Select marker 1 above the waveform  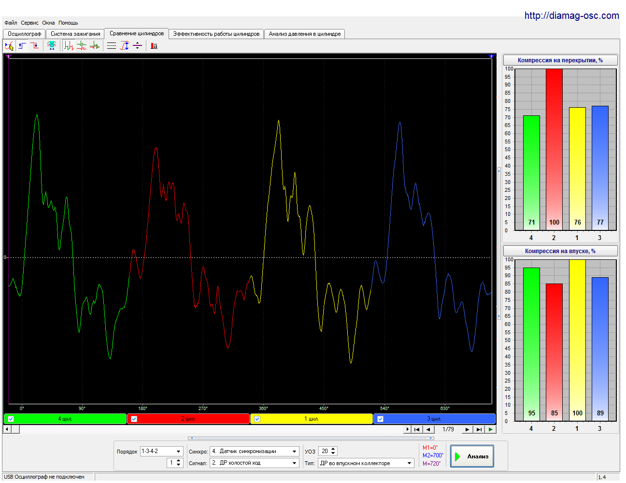(x=8, y=56)
